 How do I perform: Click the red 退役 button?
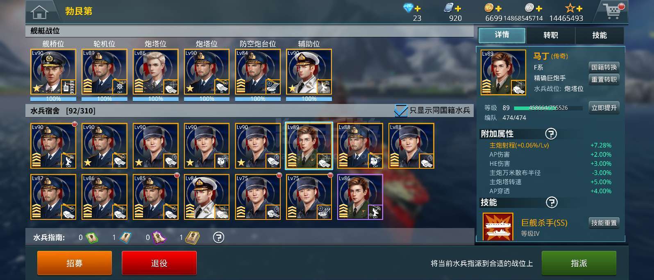point(159,263)
